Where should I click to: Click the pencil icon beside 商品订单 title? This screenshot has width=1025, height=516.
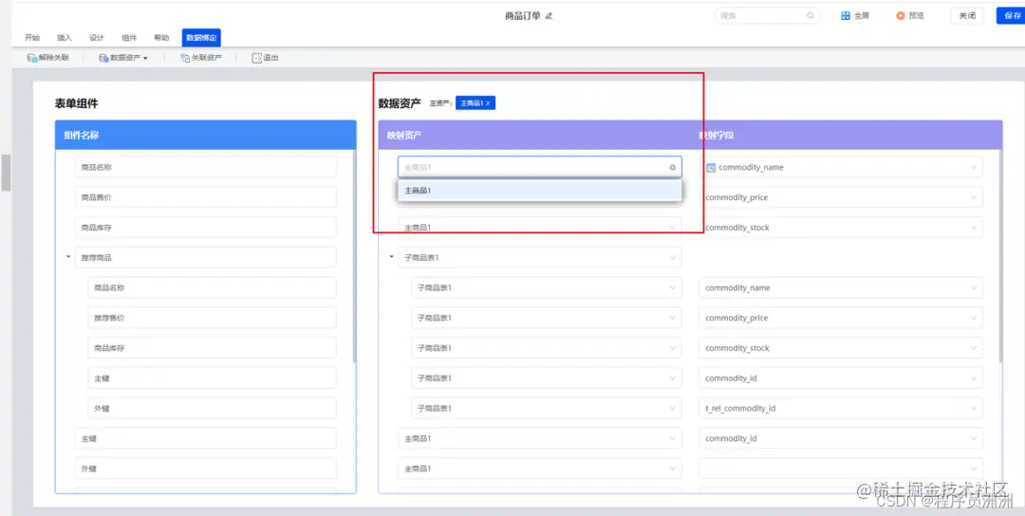549,16
